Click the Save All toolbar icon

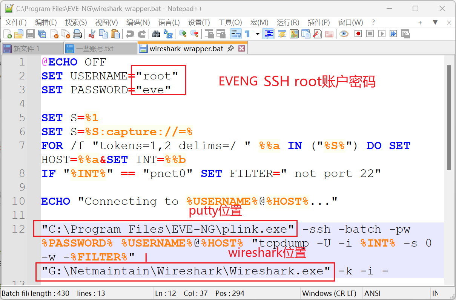click(x=42, y=34)
